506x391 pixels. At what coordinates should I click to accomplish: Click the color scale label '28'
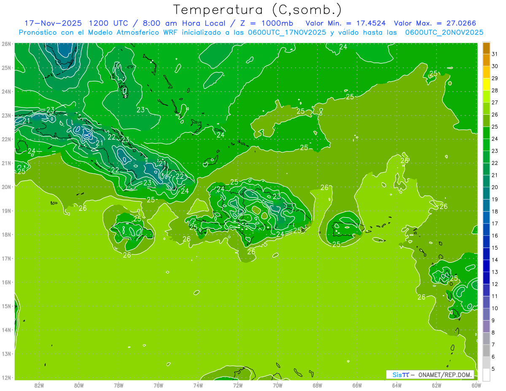[495, 90]
